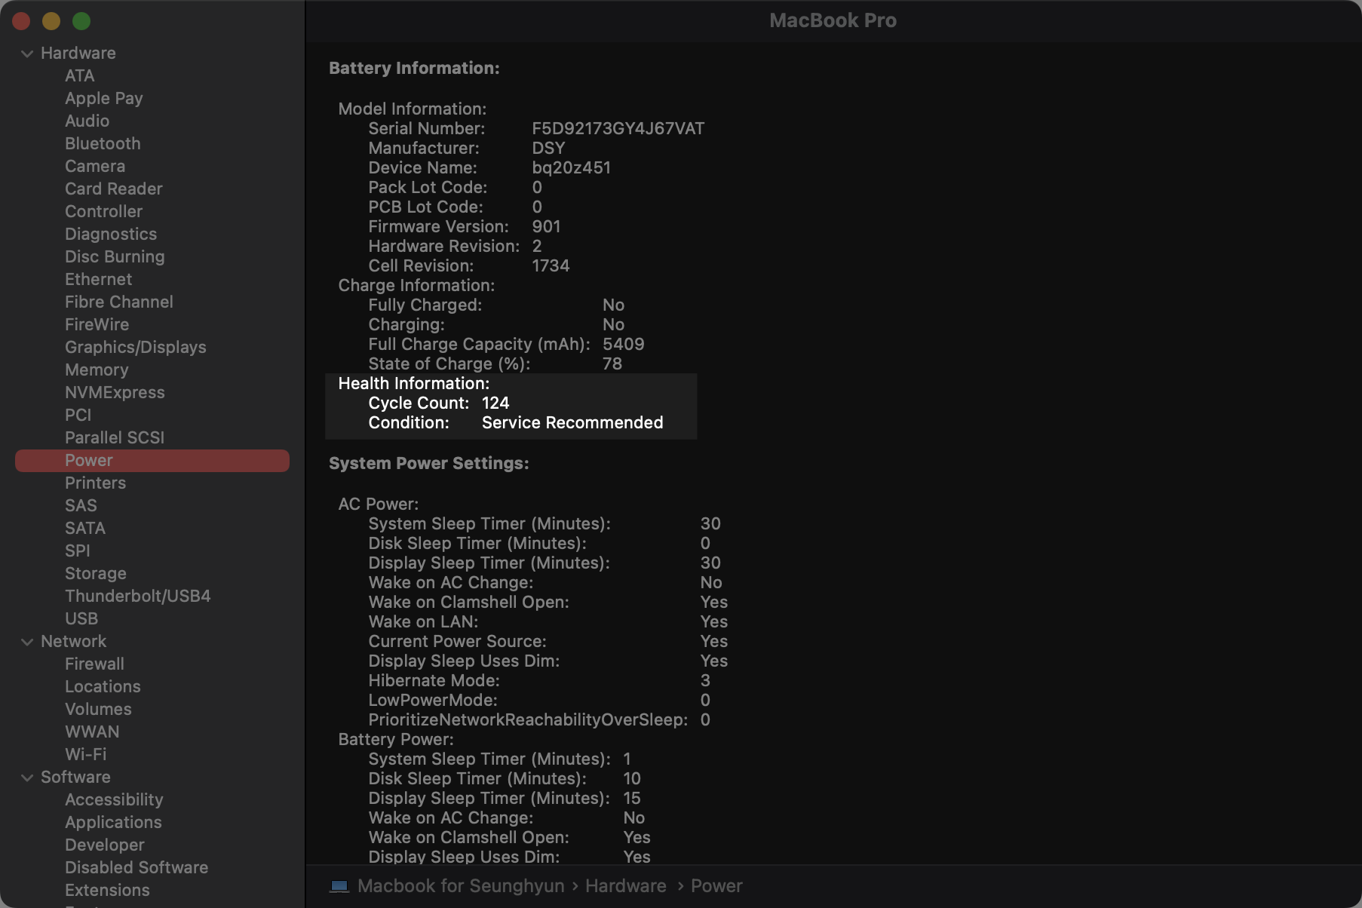
Task: Select Fibre Channel entry
Action: 119,302
